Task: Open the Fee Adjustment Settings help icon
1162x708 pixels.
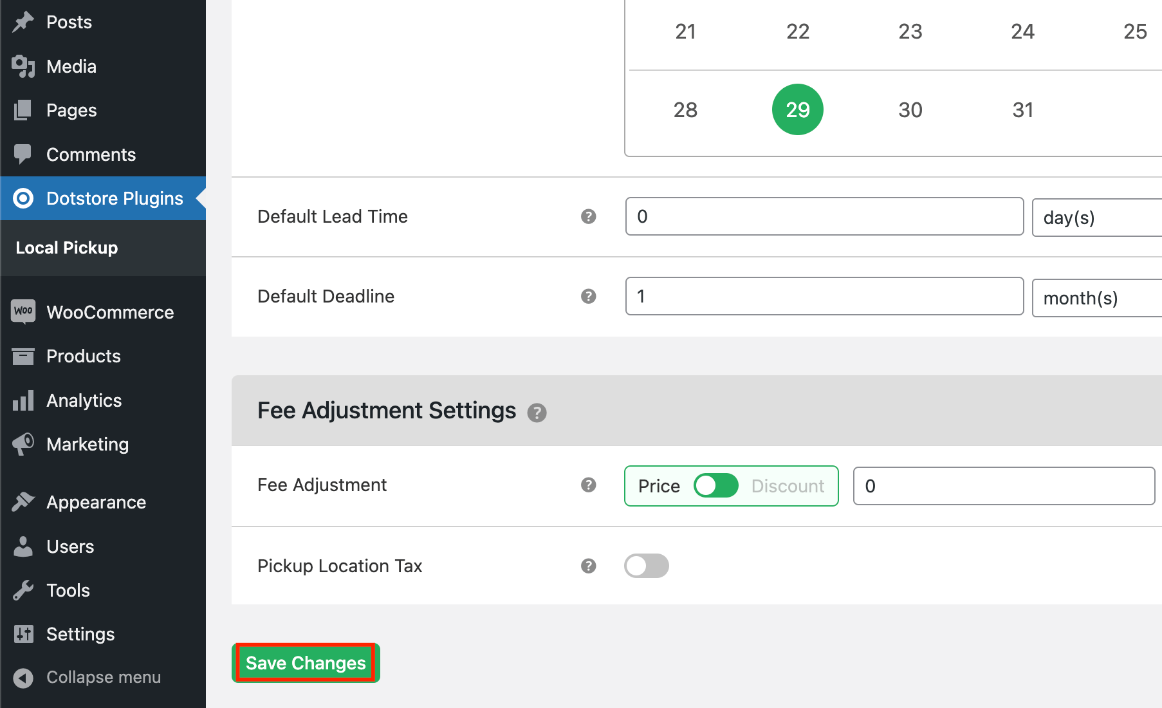Action: (537, 413)
